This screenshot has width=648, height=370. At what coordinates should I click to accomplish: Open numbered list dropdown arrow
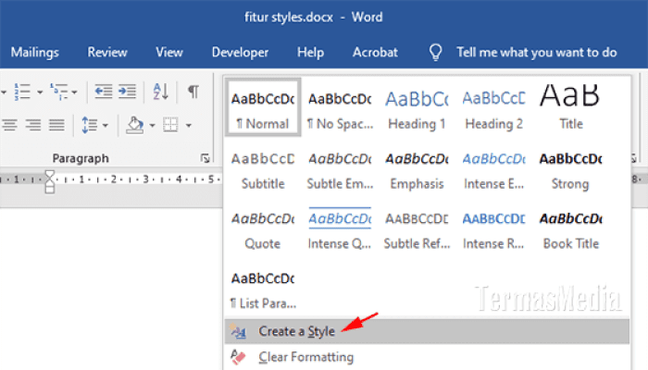pos(40,92)
